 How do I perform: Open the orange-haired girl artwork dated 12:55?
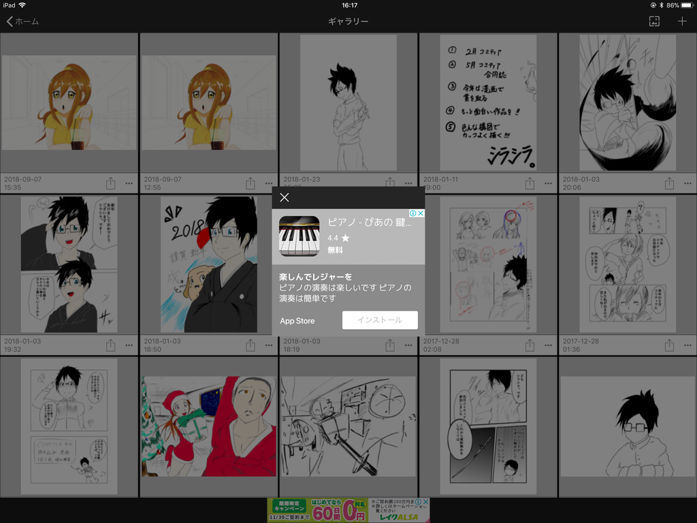click(x=208, y=103)
